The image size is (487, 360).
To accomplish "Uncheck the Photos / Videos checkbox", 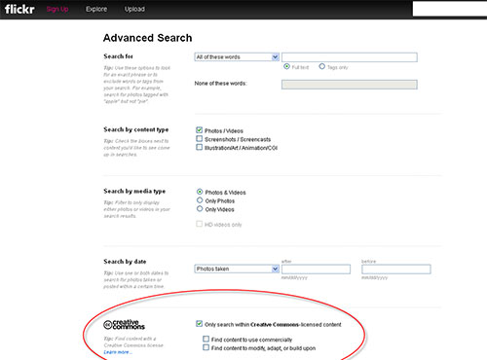I will (x=200, y=130).
